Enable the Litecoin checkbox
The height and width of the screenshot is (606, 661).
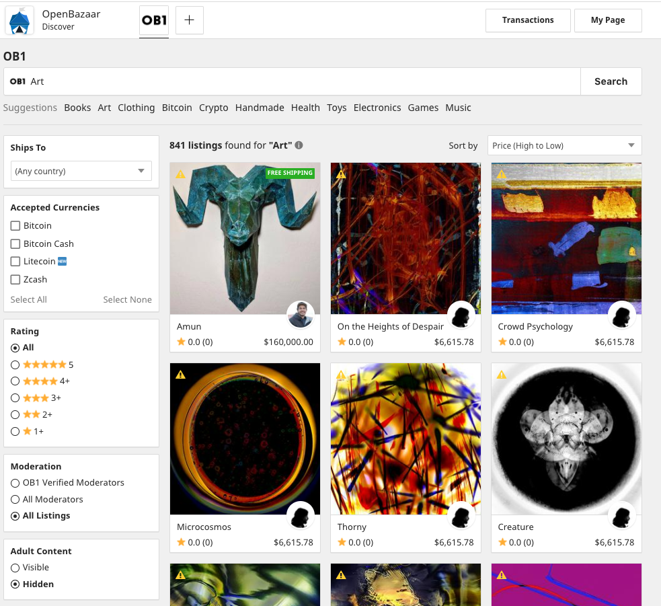(x=15, y=262)
